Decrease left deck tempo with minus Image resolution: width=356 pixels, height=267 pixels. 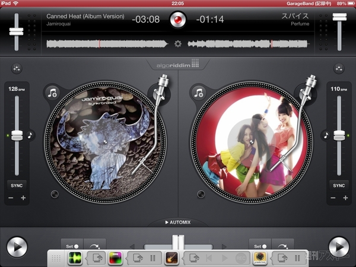(11, 198)
